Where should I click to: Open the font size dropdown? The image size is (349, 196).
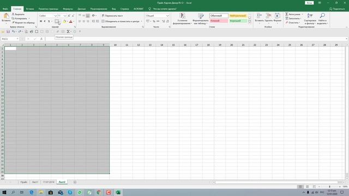click(x=65, y=16)
